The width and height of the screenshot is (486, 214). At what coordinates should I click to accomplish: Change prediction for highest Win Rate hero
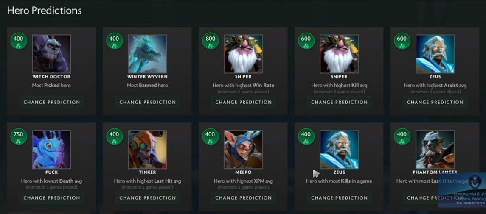coord(243,102)
